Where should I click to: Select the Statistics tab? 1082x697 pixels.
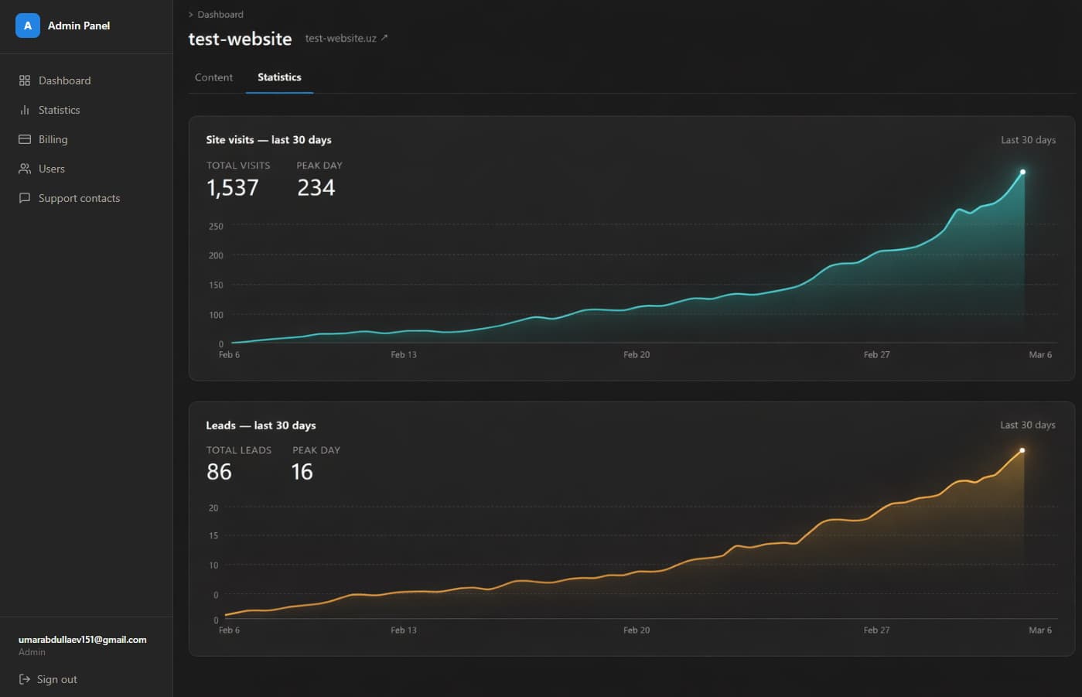point(279,77)
